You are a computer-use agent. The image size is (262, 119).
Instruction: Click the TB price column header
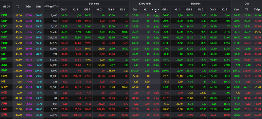(247, 10)
